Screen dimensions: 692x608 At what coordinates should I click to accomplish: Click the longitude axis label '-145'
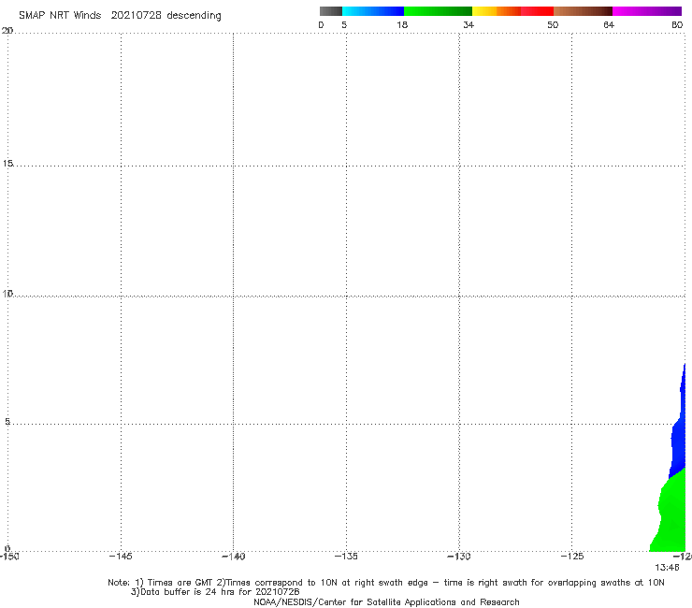tap(121, 557)
